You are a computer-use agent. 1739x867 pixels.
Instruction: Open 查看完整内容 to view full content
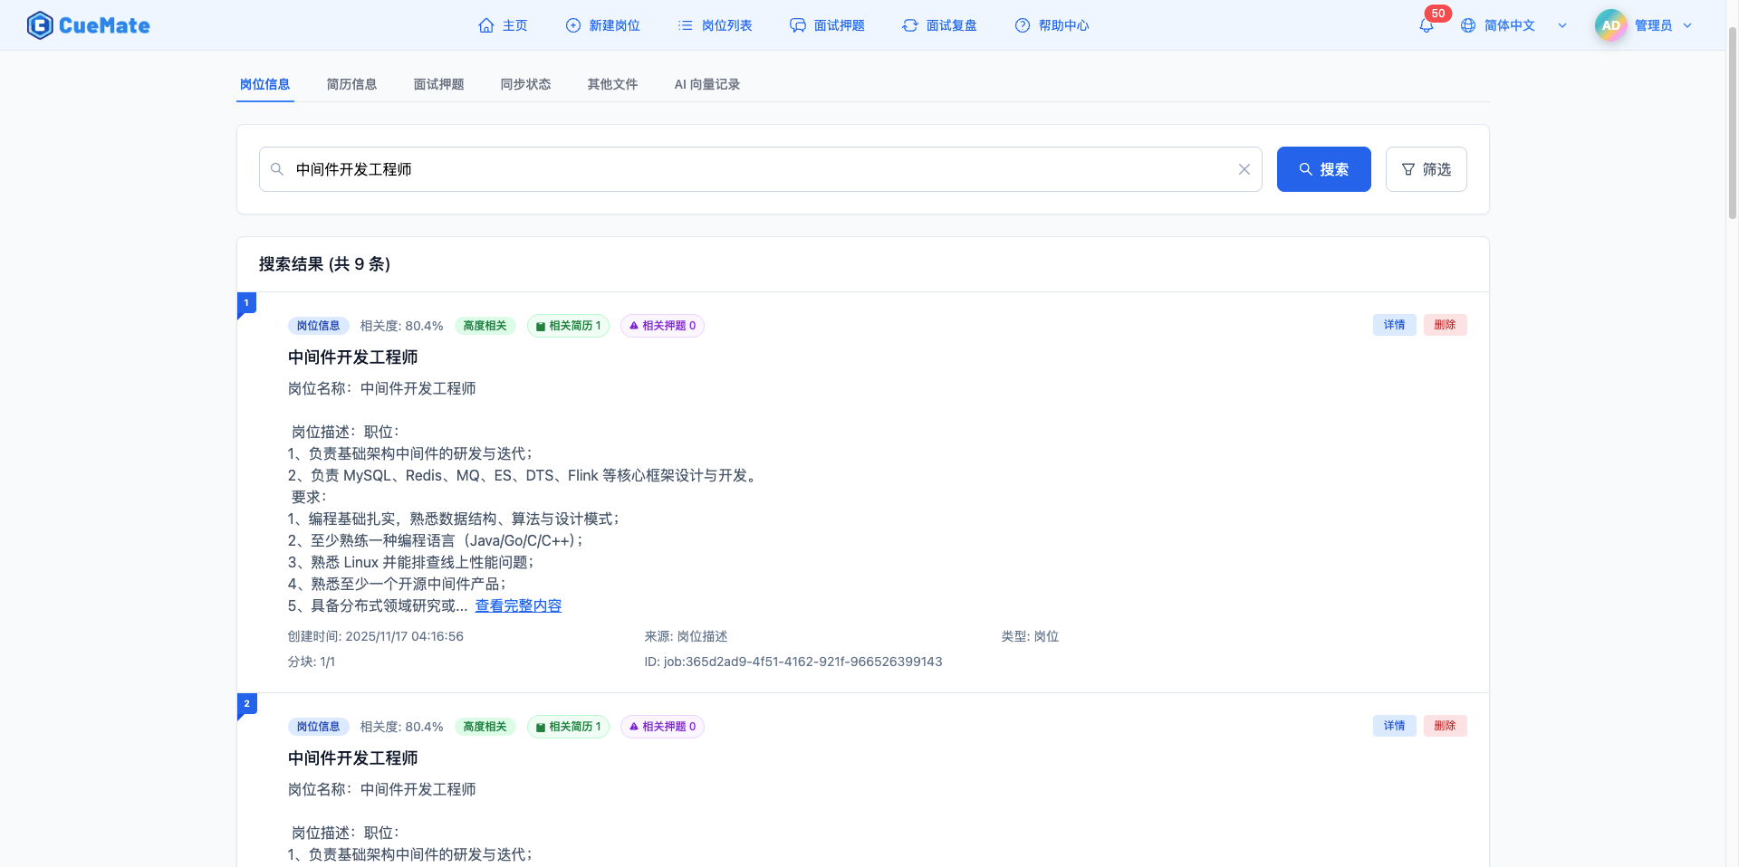(517, 605)
